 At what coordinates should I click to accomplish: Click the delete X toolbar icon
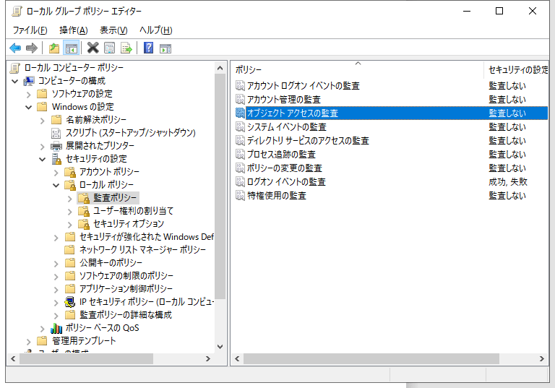[x=92, y=48]
